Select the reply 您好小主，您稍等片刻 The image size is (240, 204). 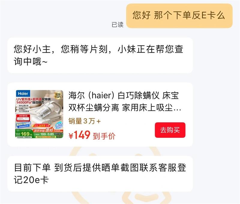(x=100, y=55)
